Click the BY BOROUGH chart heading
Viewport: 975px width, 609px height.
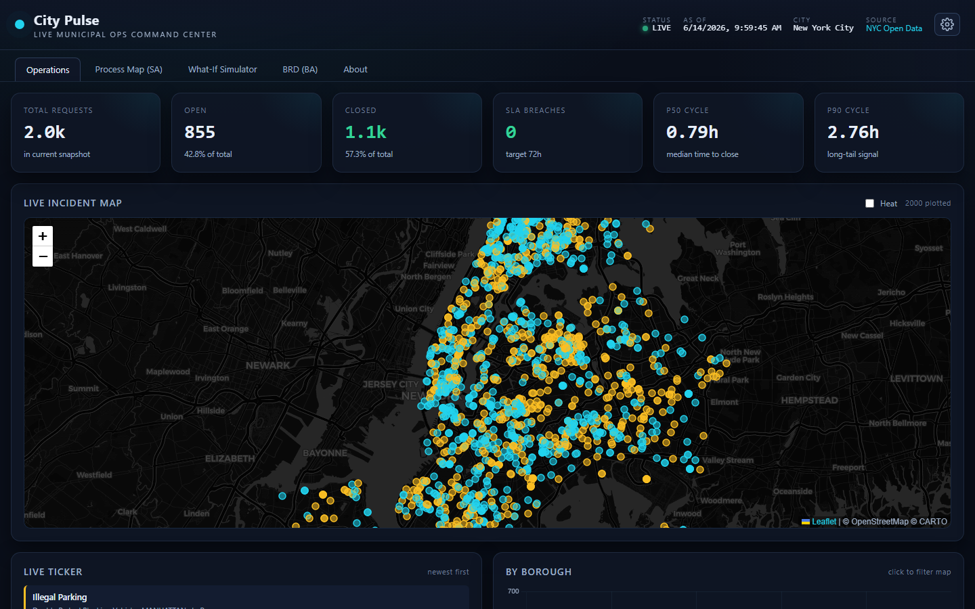[x=538, y=572]
